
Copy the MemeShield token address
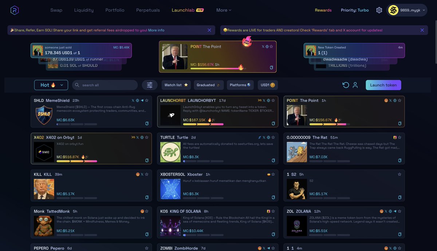pyautogui.click(x=147, y=123)
